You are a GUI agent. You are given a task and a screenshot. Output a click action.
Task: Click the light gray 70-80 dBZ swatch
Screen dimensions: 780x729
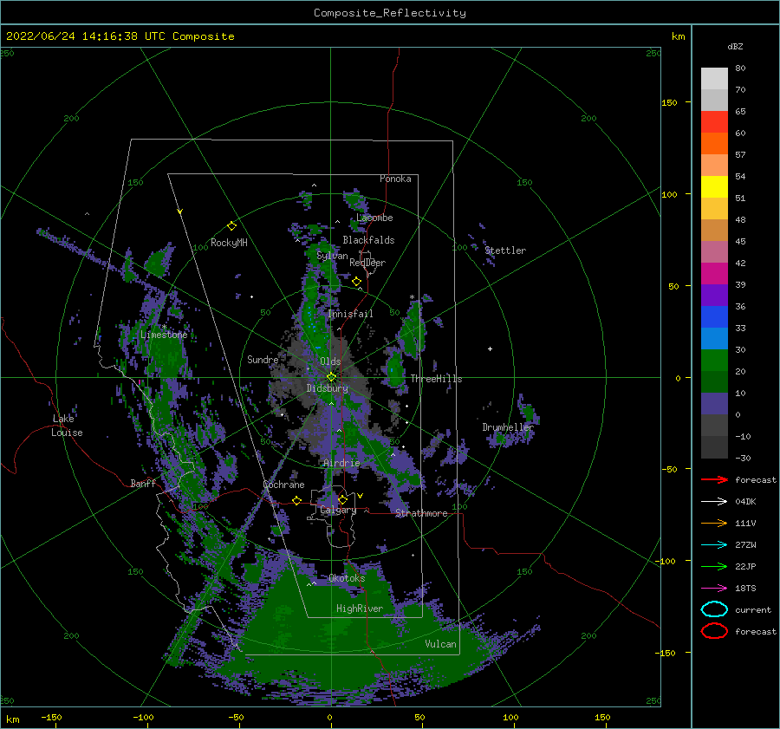pos(714,79)
